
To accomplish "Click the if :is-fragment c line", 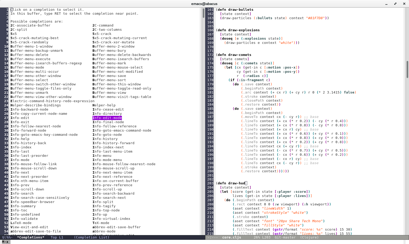I will click(x=249, y=80).
